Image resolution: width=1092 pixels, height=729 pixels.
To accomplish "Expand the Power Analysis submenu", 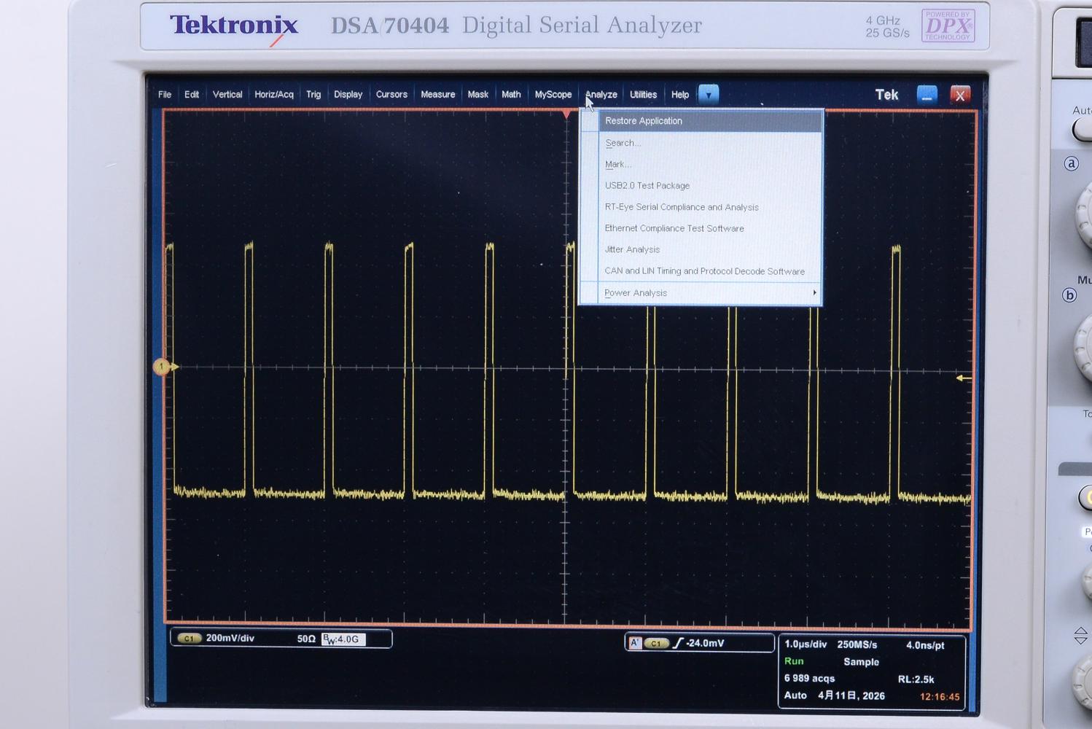I will coord(711,293).
